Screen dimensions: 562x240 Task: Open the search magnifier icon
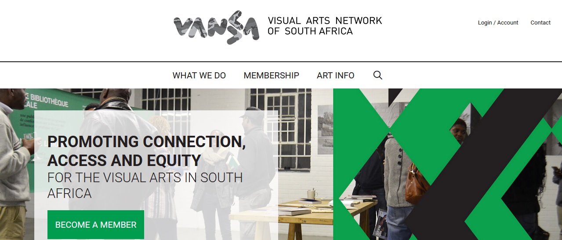[378, 75]
